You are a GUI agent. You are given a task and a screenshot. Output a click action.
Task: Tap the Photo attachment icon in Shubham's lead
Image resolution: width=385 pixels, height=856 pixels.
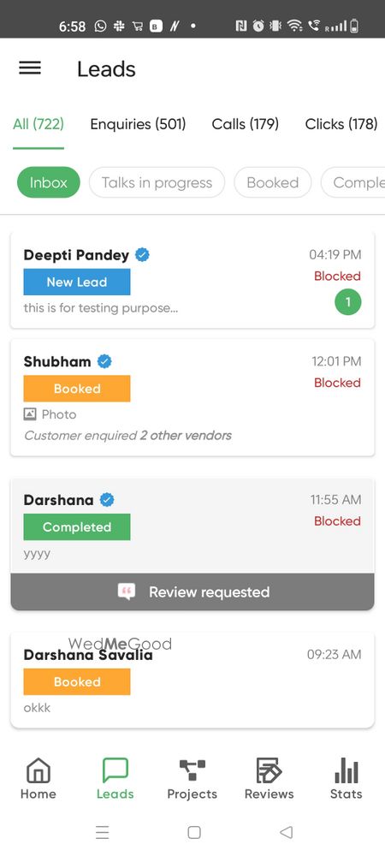pyautogui.click(x=30, y=414)
